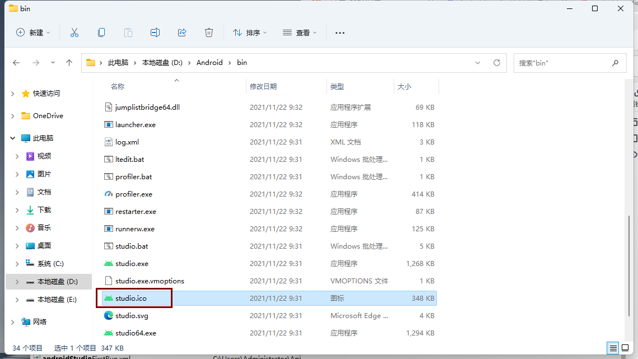Switch to details view at the status bar
This screenshot has width=638, height=359.
click(x=613, y=348)
